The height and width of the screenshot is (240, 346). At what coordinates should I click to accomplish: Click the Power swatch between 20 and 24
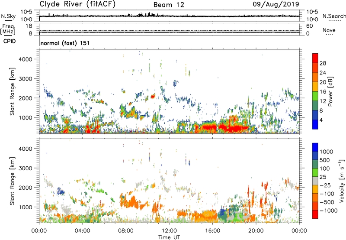coord(315,77)
